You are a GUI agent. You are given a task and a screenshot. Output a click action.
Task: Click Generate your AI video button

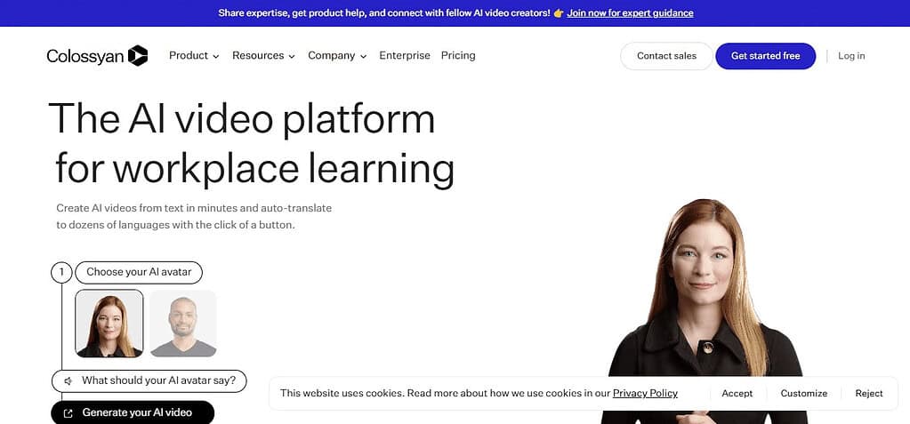point(133,412)
